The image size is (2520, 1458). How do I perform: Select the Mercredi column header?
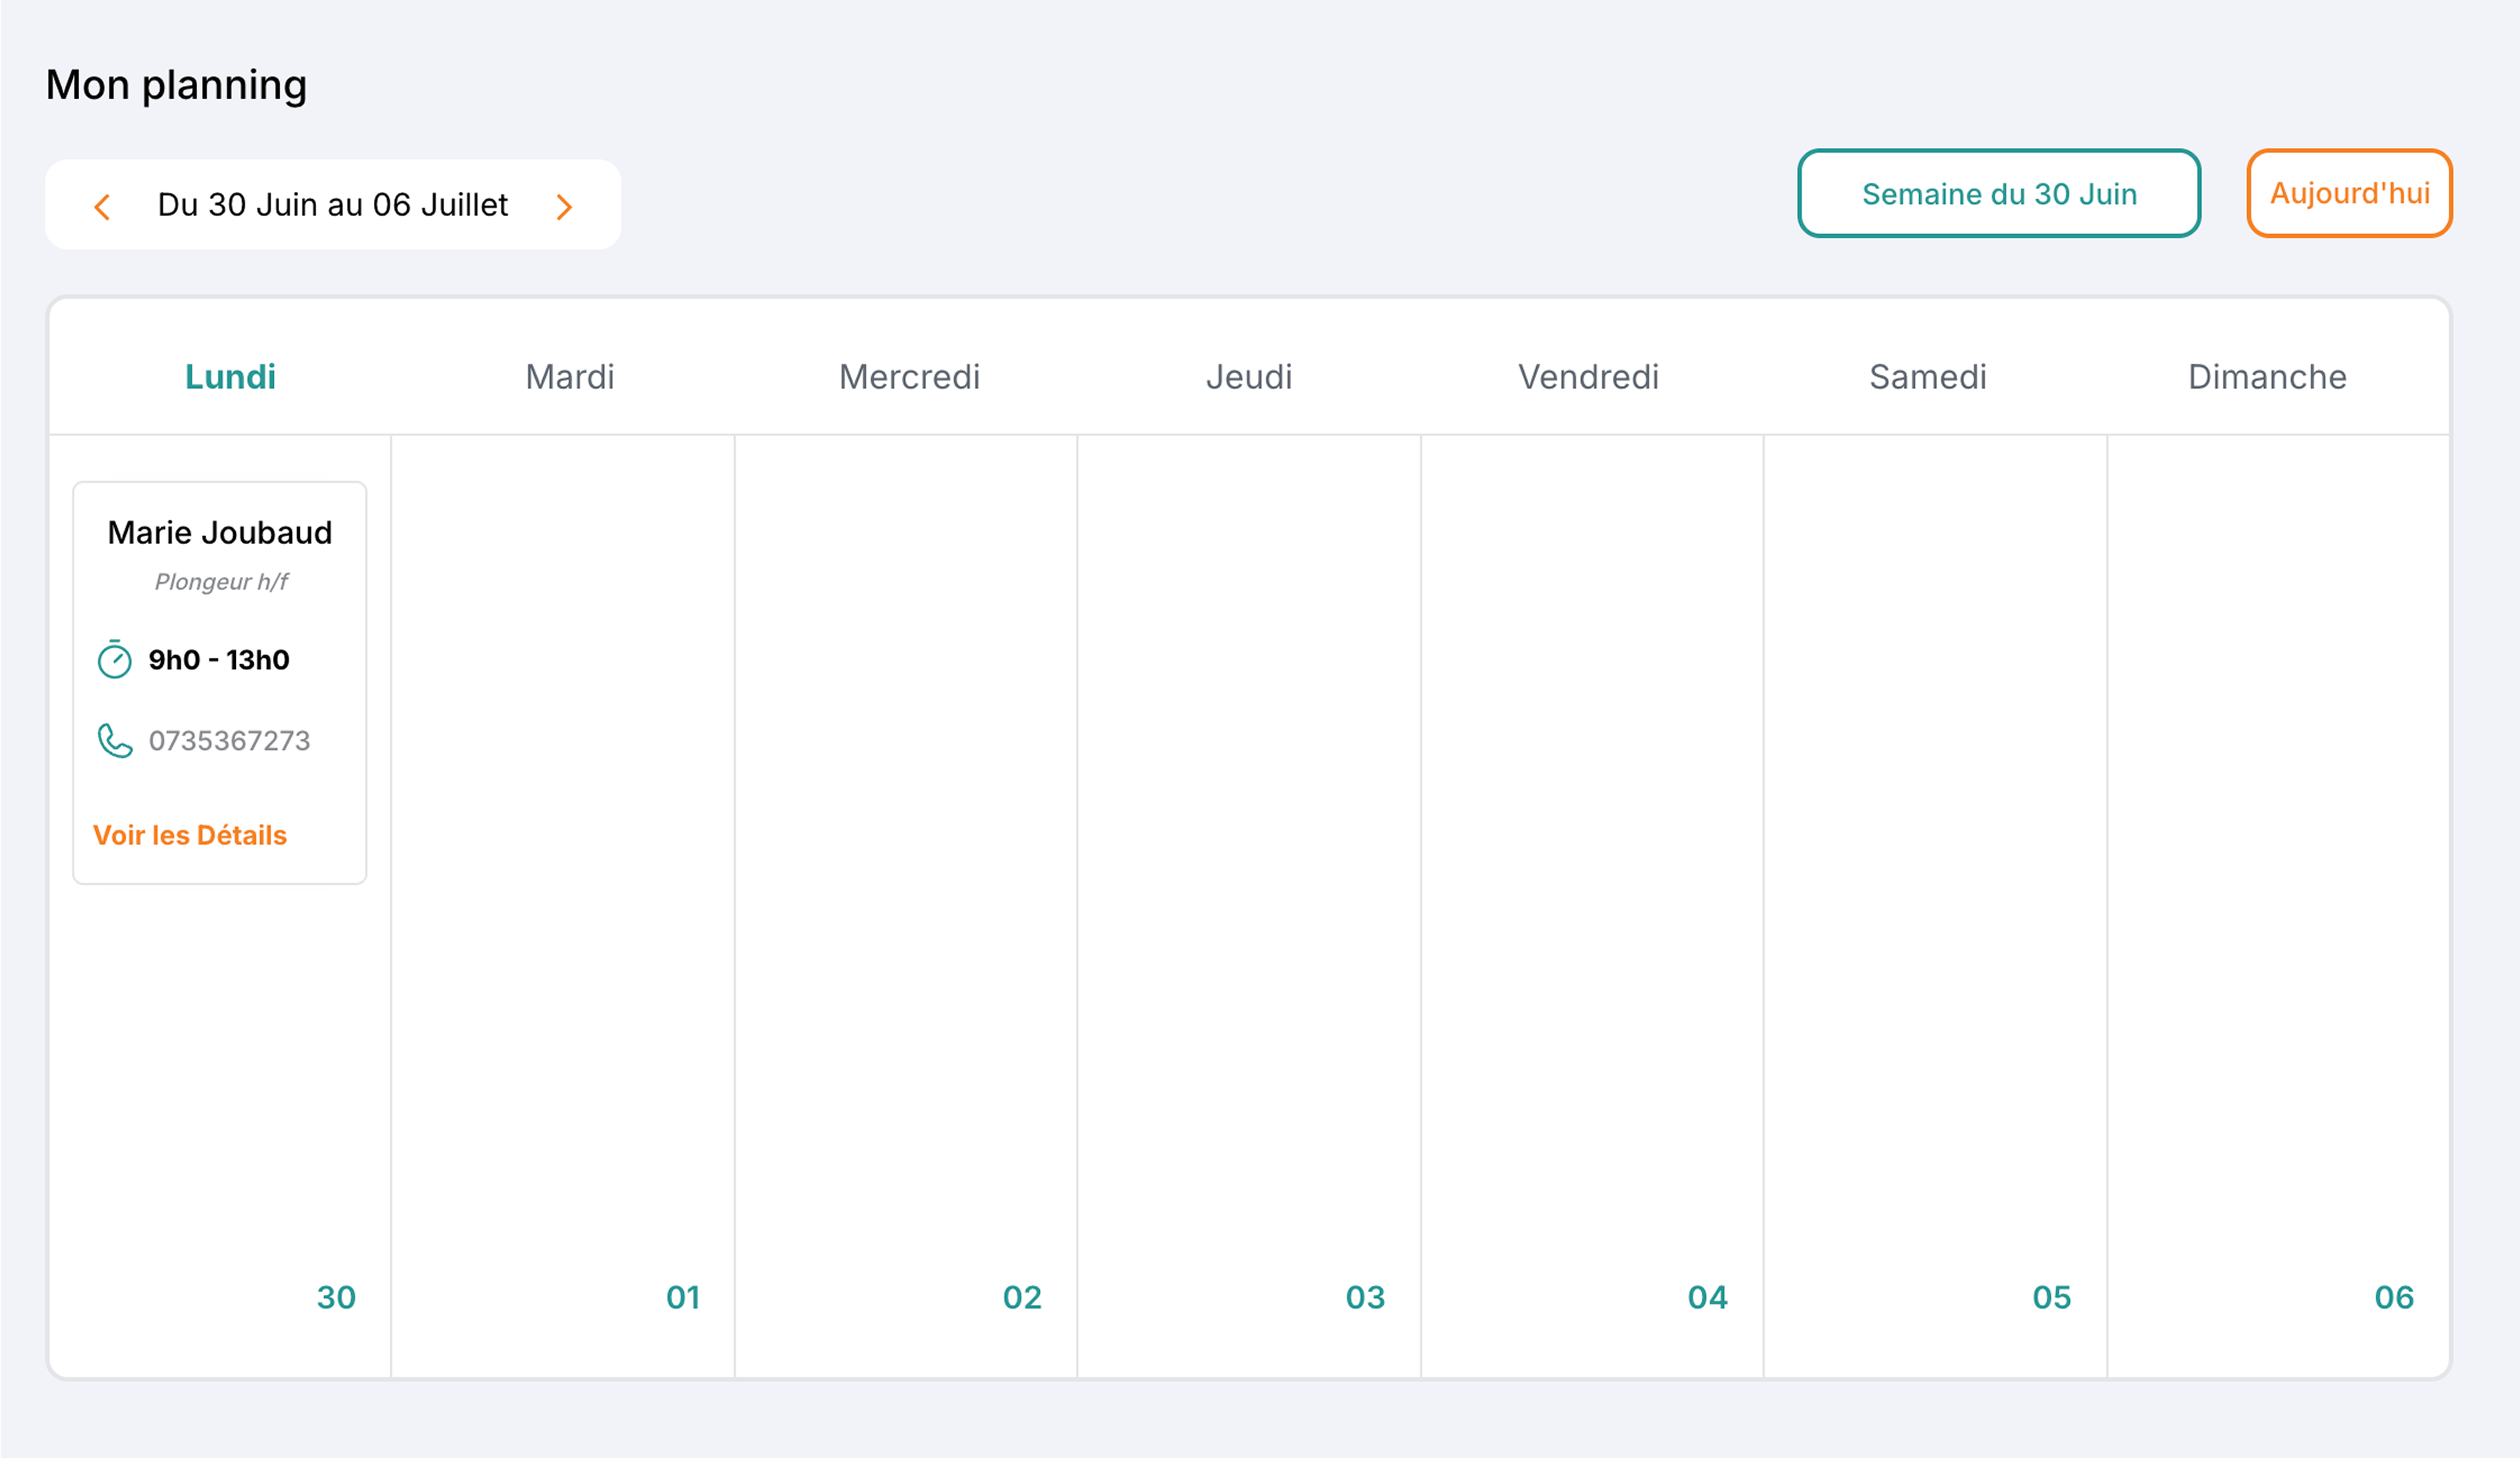[x=909, y=377]
